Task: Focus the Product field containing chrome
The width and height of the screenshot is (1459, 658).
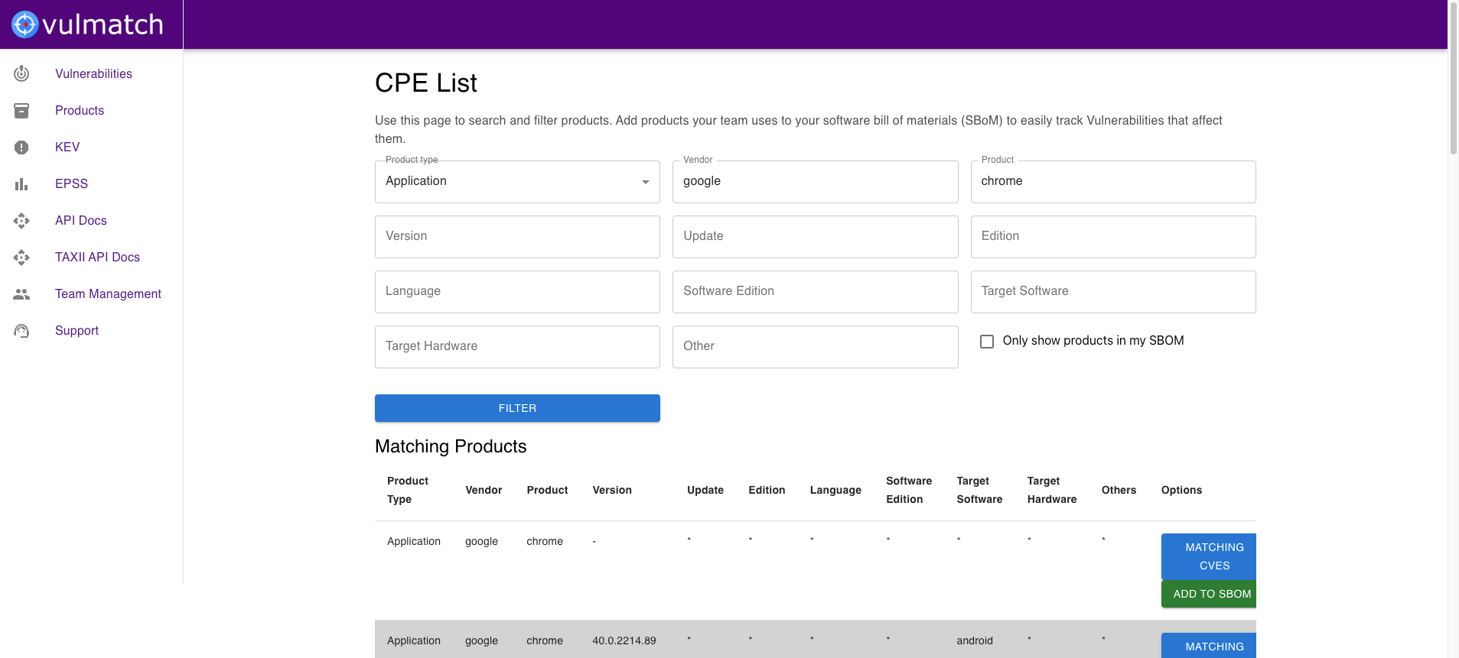Action: click(x=1113, y=182)
